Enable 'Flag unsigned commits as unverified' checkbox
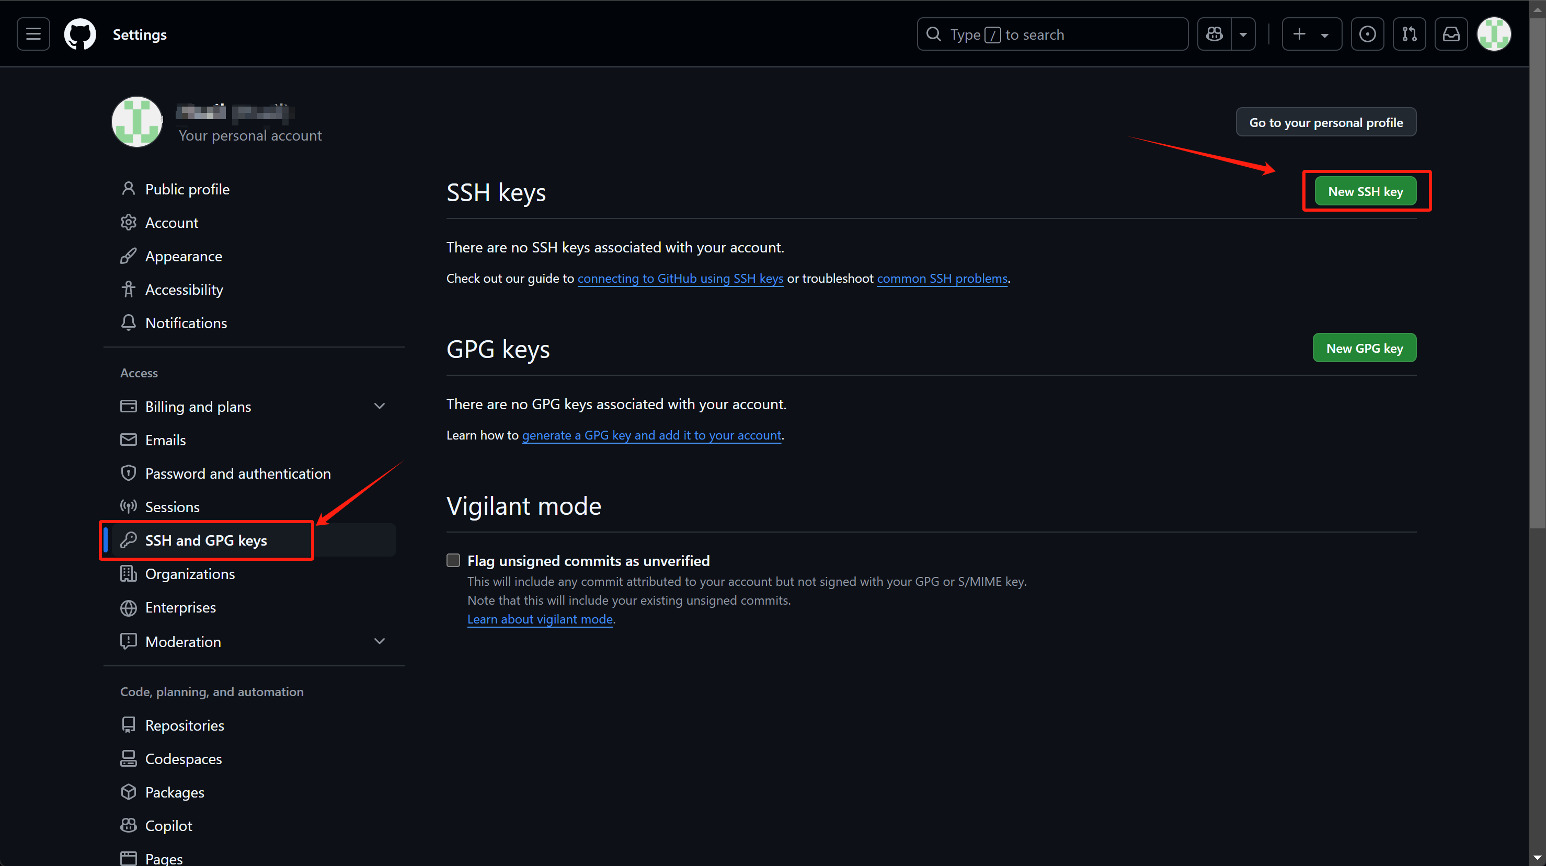 (453, 560)
